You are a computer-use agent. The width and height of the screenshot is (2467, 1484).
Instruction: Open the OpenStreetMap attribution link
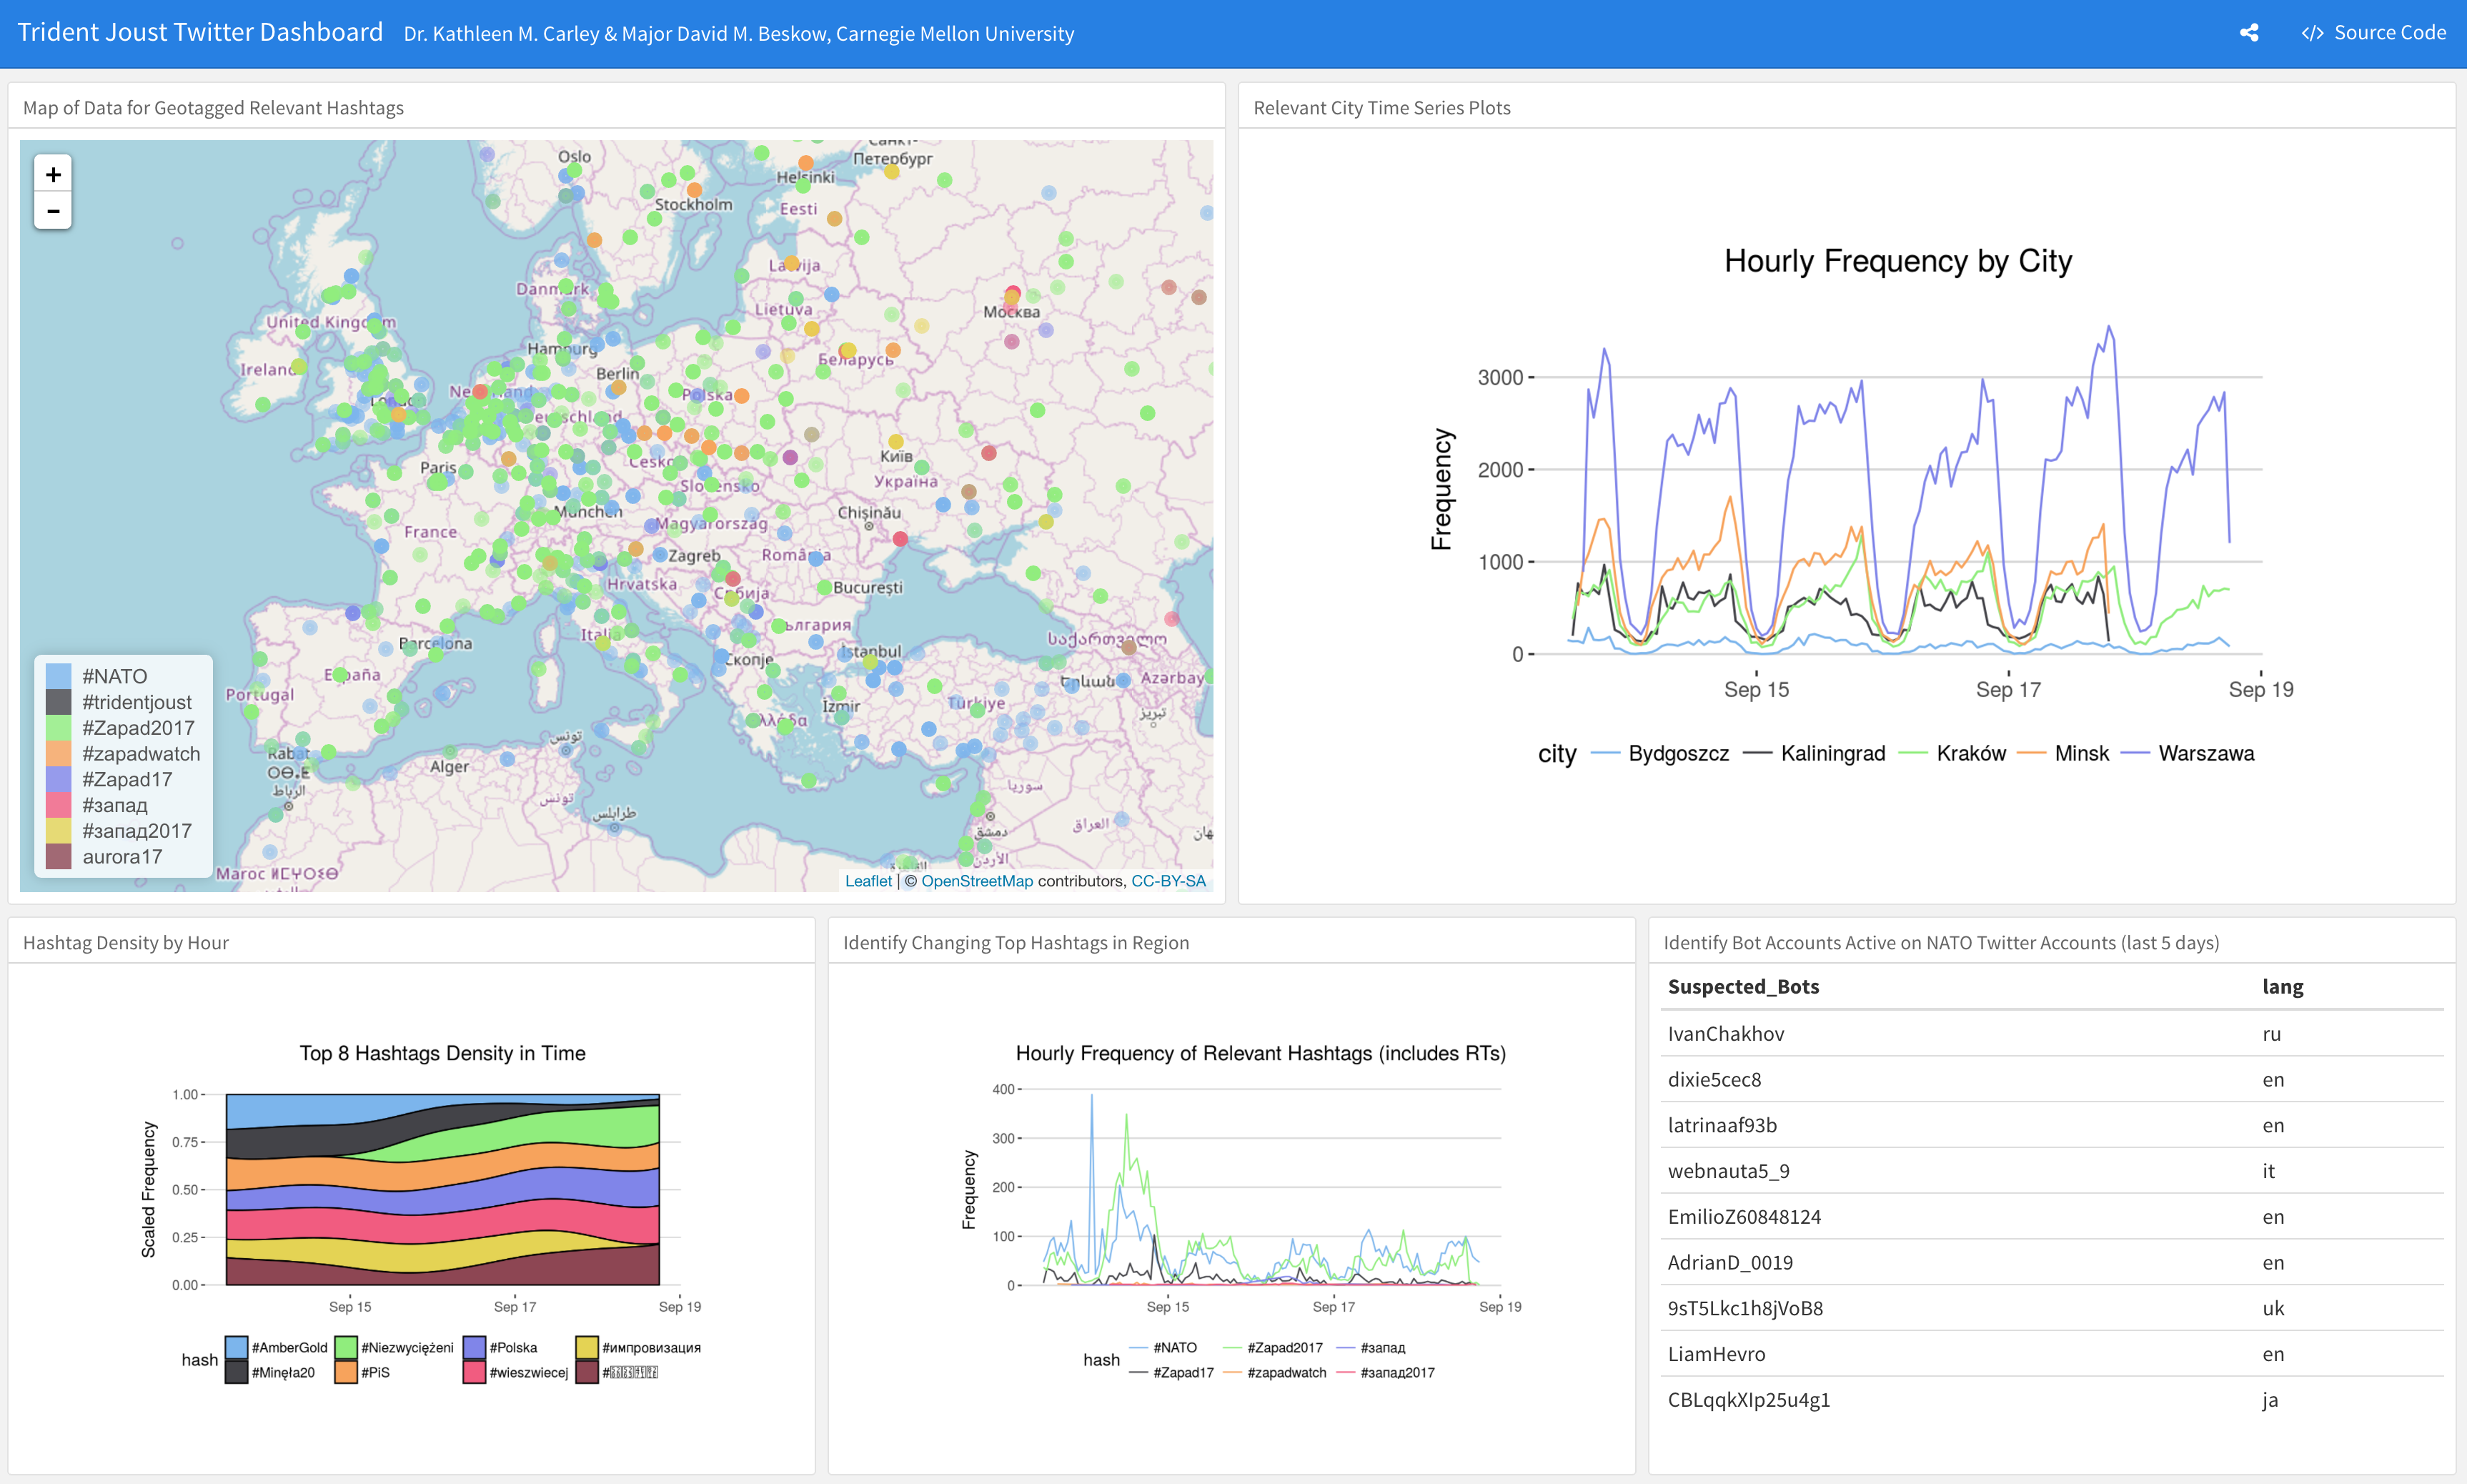coord(977,881)
